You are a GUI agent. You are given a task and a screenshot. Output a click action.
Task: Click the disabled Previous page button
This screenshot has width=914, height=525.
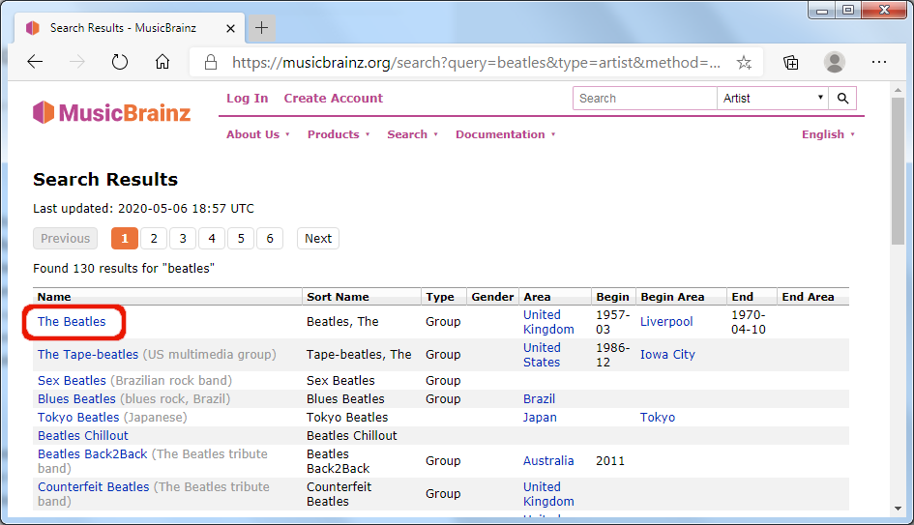pyautogui.click(x=66, y=238)
